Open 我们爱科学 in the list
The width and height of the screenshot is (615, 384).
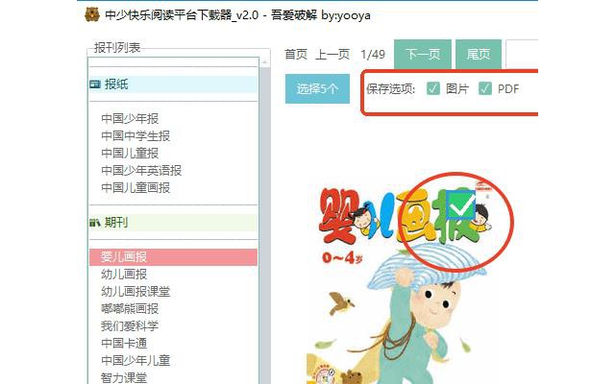[x=130, y=326]
